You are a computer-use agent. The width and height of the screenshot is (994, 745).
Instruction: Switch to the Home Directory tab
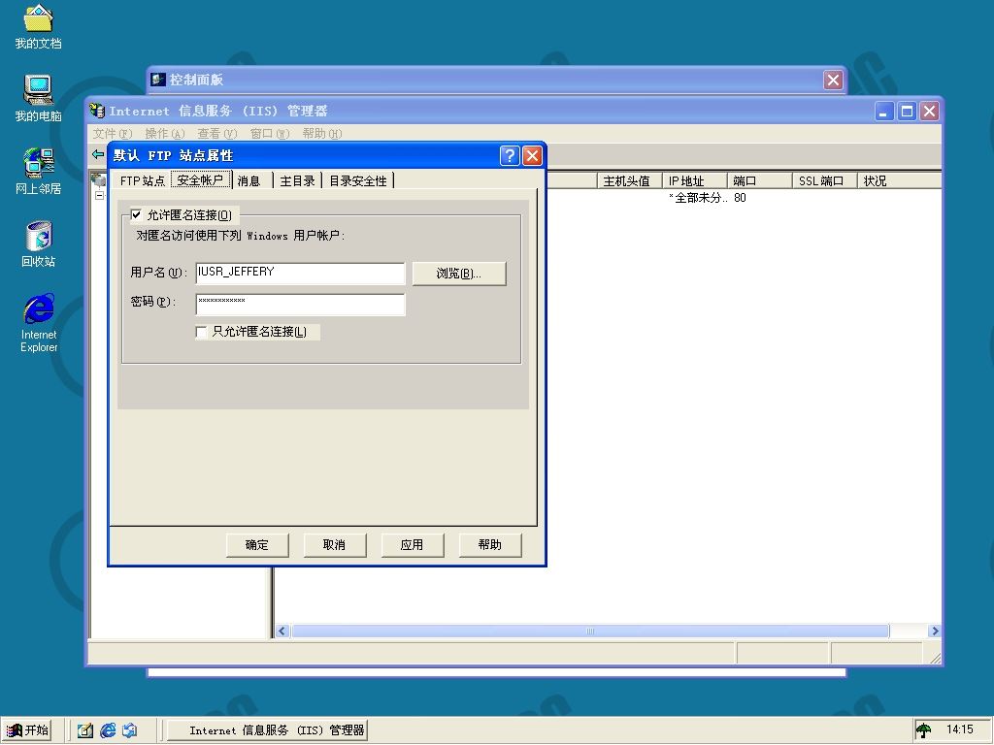click(297, 180)
